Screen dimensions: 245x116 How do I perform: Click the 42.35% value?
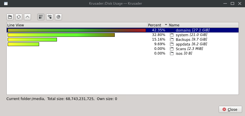click(x=159, y=30)
